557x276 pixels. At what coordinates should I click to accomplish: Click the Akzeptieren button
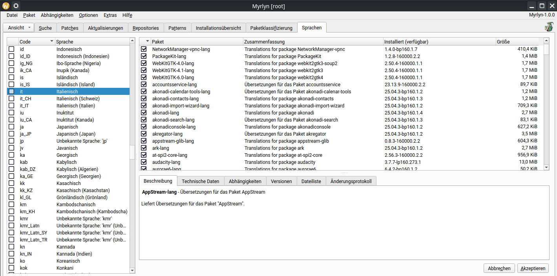pyautogui.click(x=533, y=269)
